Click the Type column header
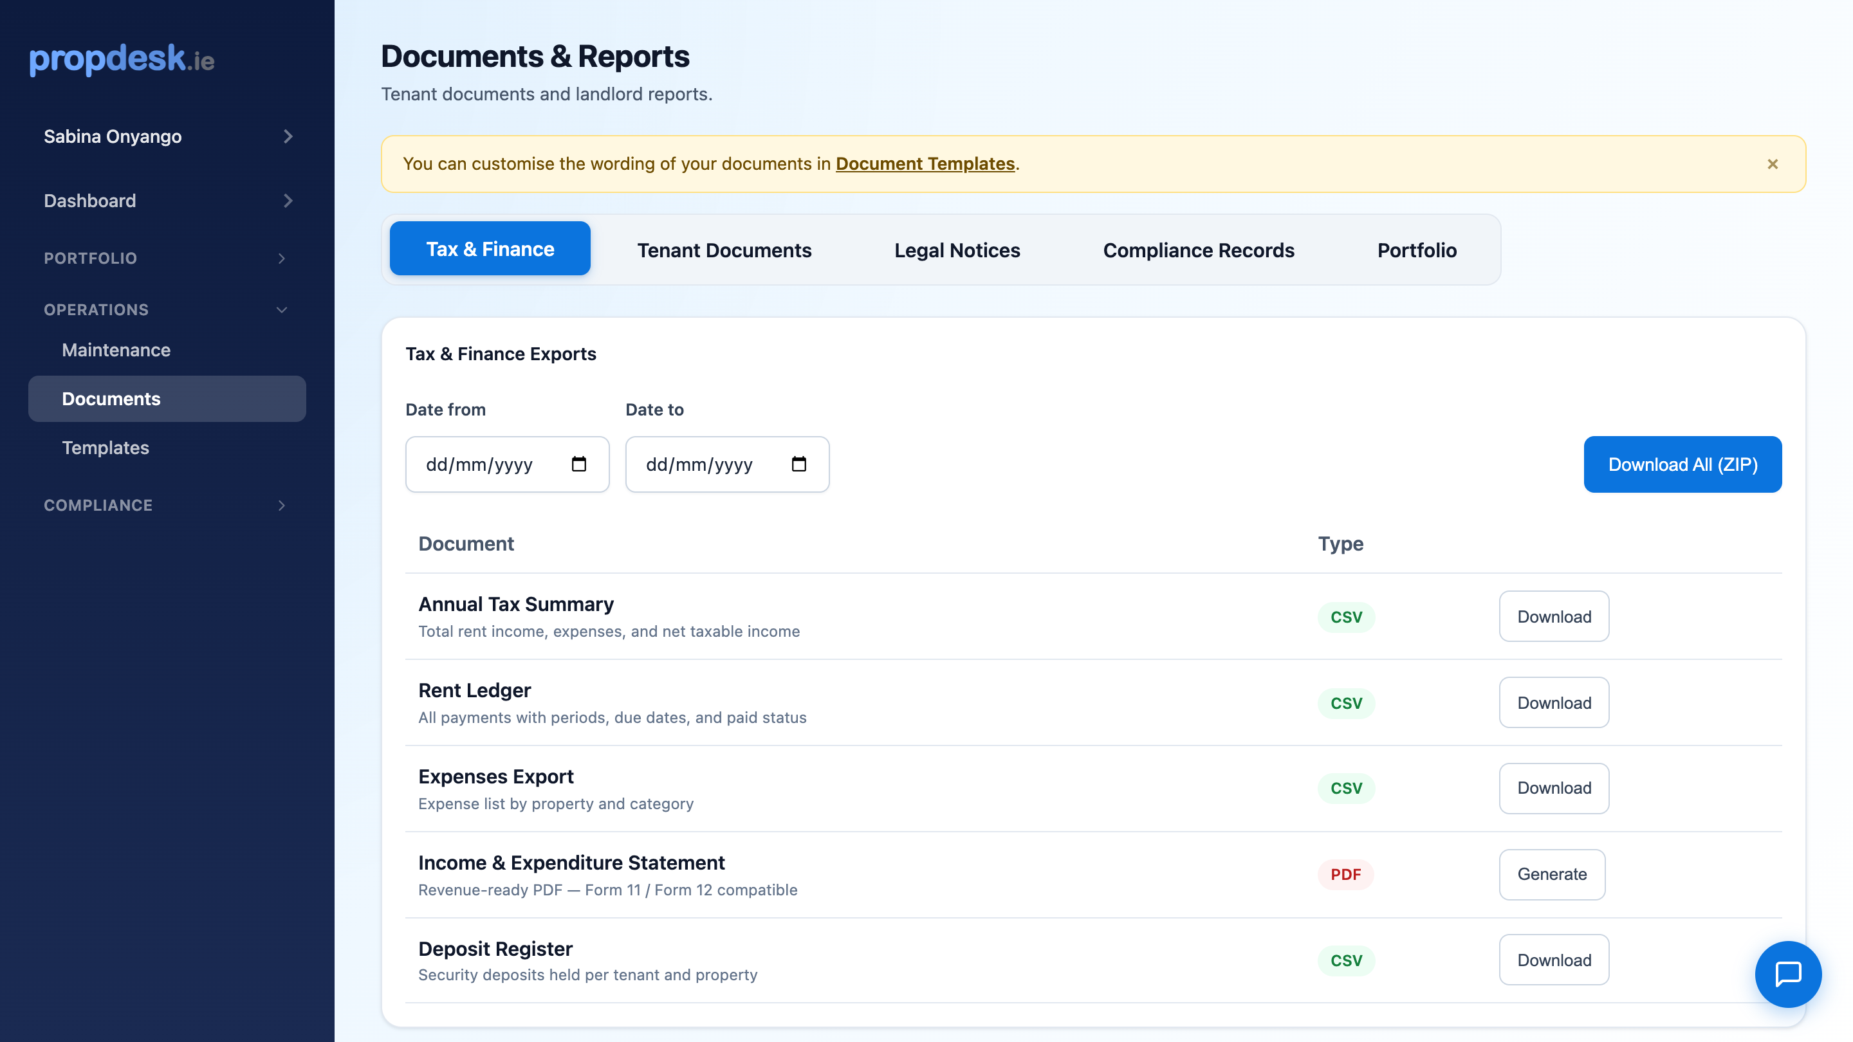The width and height of the screenshot is (1853, 1042). click(1341, 544)
